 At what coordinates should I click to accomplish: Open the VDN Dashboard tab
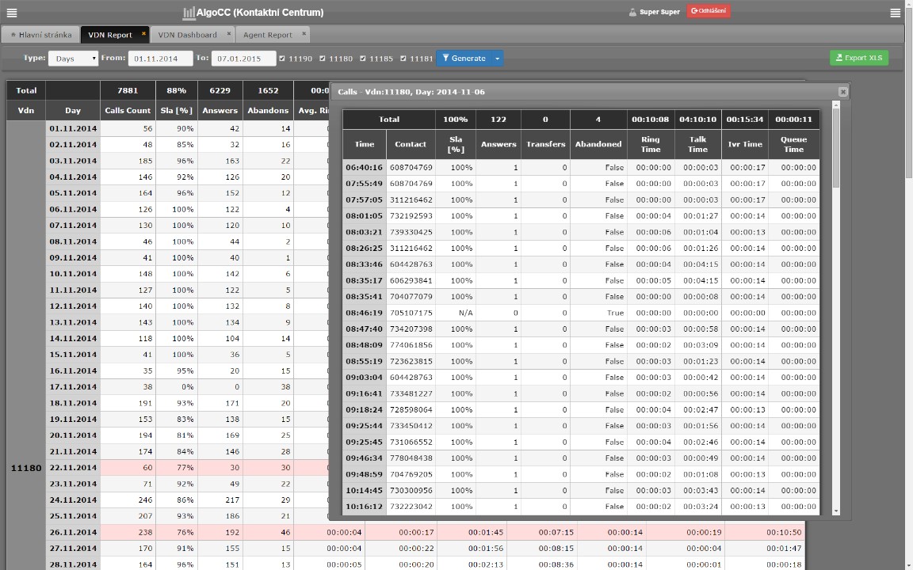point(187,35)
